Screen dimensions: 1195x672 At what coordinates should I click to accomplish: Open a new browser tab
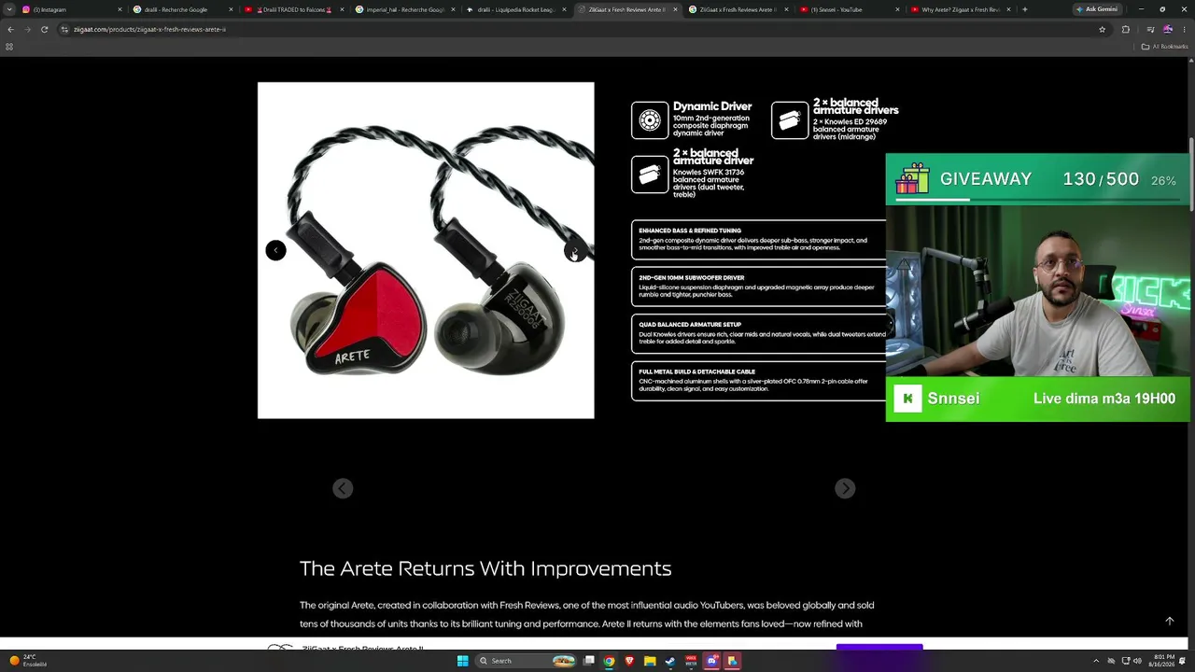pos(1025,9)
